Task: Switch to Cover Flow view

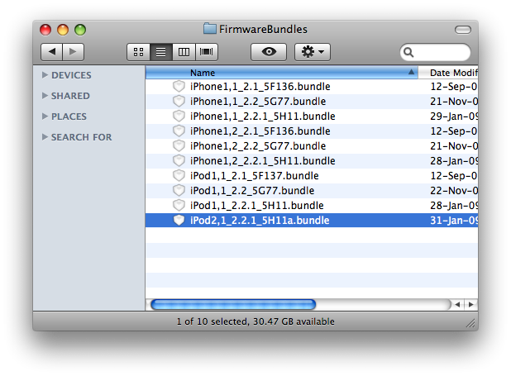Action: coord(206,52)
